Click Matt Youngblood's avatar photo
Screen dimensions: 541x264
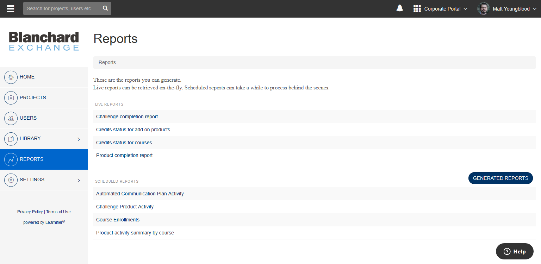click(483, 9)
